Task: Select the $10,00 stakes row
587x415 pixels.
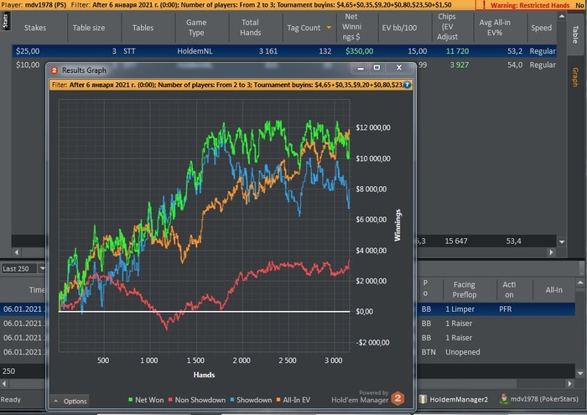Action: [28, 65]
